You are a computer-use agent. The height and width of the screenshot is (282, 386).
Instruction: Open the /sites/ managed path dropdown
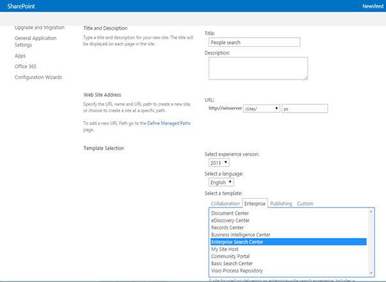click(x=261, y=108)
